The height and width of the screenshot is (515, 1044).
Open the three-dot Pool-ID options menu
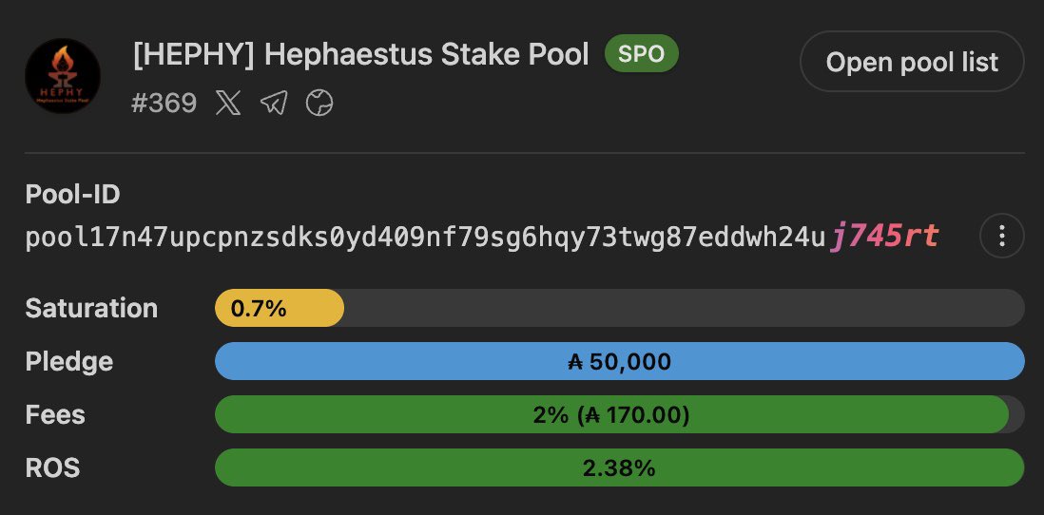1001,236
